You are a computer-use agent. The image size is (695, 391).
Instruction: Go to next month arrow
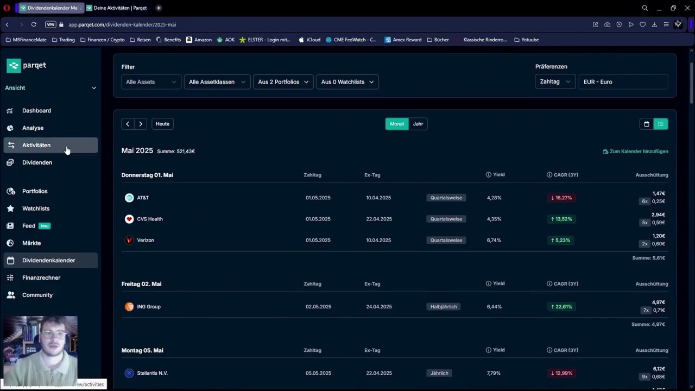141,124
